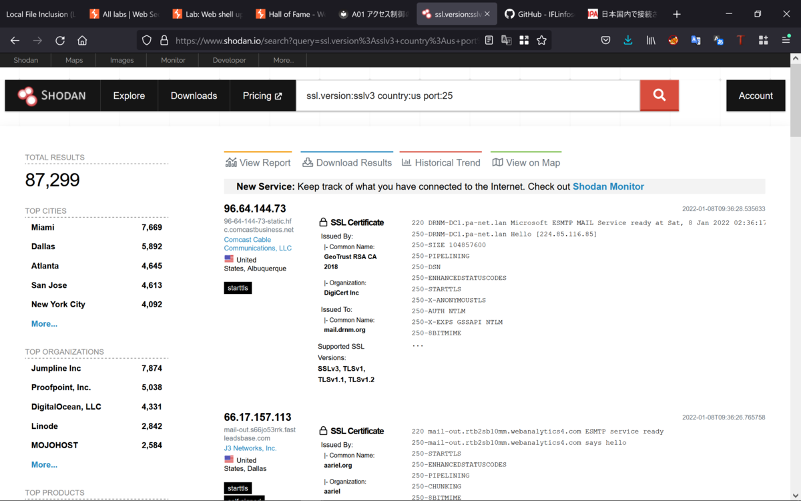Open the Developer item in top bar
This screenshot has width=801, height=501.
(x=229, y=60)
